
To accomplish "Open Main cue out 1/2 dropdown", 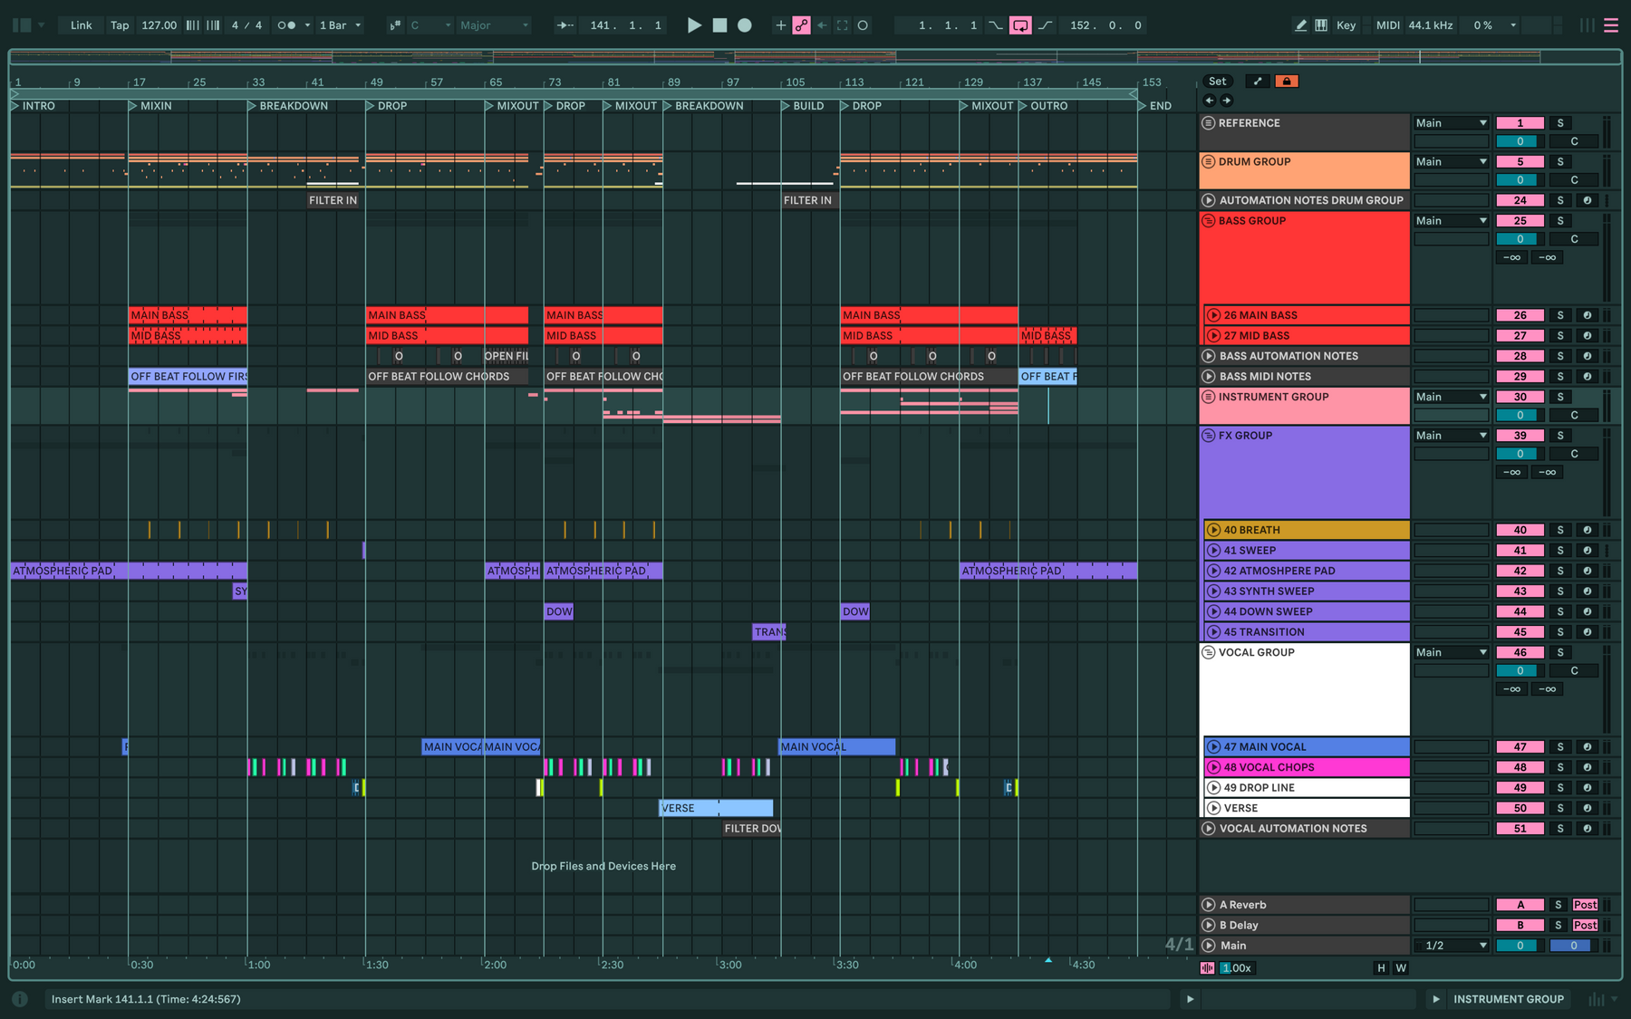I will [1452, 946].
